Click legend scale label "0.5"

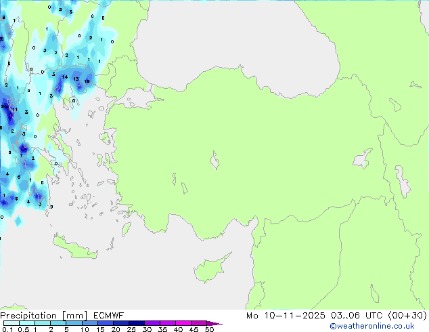point(24,329)
